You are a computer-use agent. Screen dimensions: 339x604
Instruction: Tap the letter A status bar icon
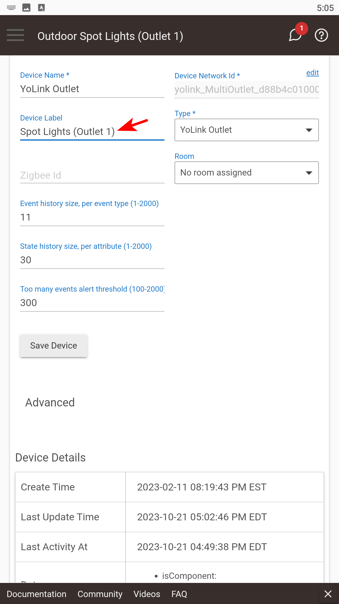[41, 8]
